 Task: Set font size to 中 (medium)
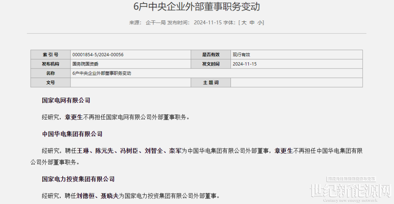(252, 23)
